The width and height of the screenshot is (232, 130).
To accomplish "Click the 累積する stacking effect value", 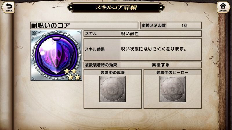I will [161, 65].
